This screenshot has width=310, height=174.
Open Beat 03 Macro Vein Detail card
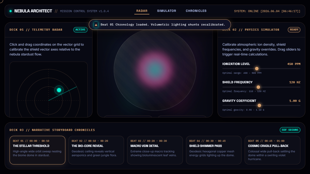click(155, 150)
